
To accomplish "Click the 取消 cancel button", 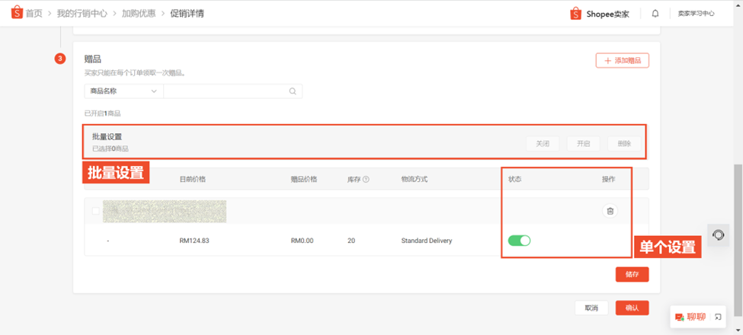I will point(591,308).
